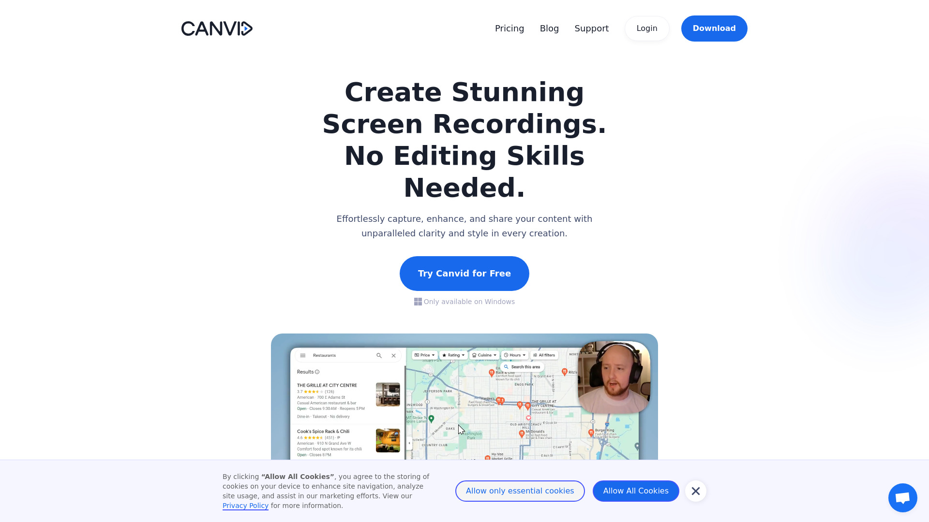Click the Login button

click(x=646, y=28)
